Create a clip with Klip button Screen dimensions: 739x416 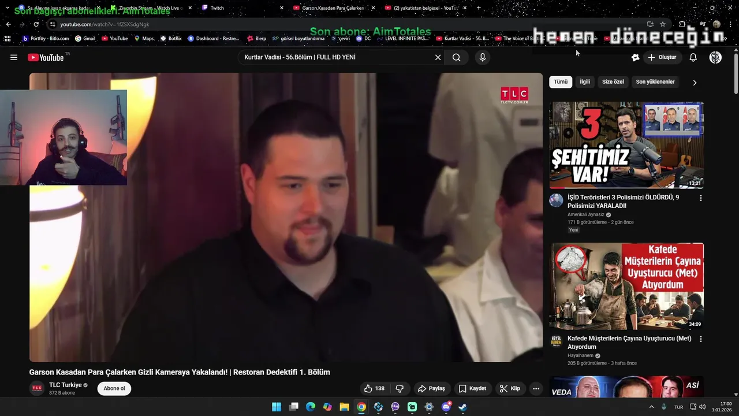510,388
